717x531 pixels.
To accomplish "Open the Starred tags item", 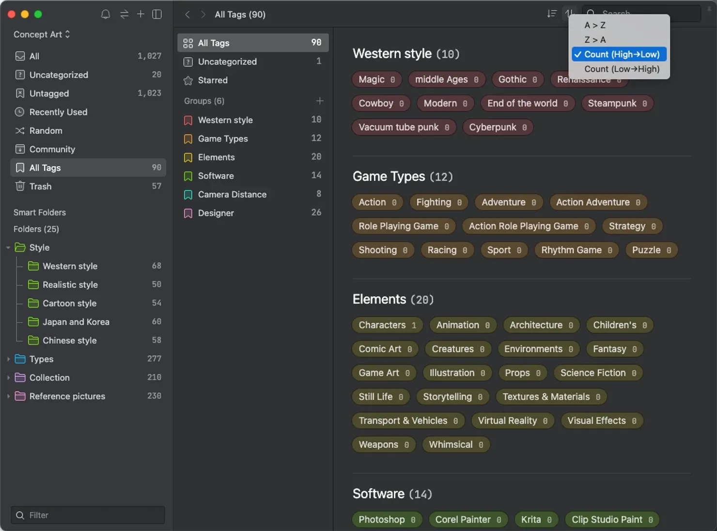I will 253,80.
